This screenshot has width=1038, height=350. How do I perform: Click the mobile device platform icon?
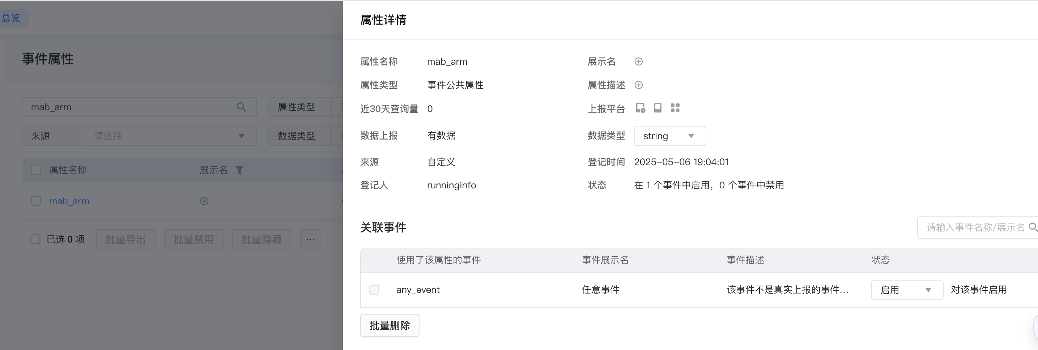[658, 108]
